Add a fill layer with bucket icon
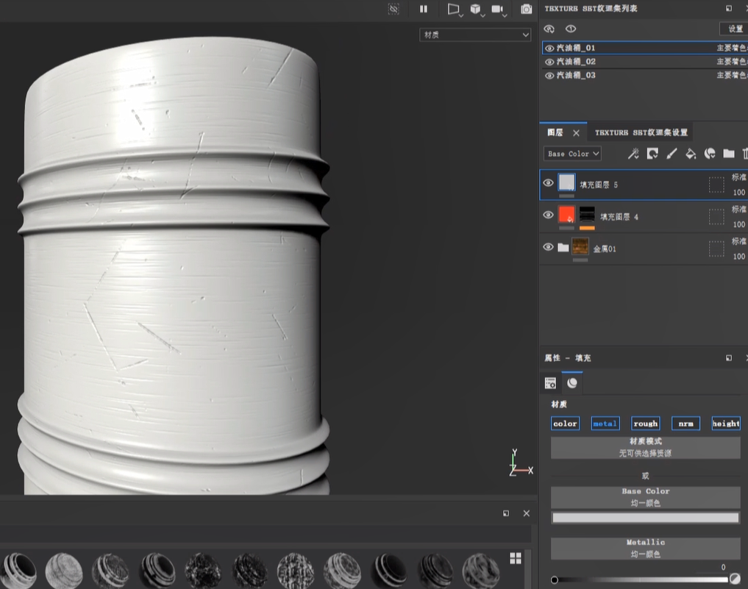The image size is (748, 589). (691, 154)
